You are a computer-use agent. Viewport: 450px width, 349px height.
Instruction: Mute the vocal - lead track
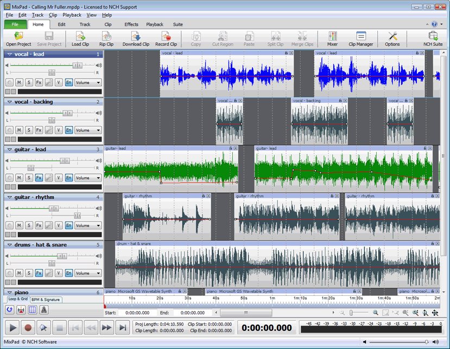[x=20, y=82]
